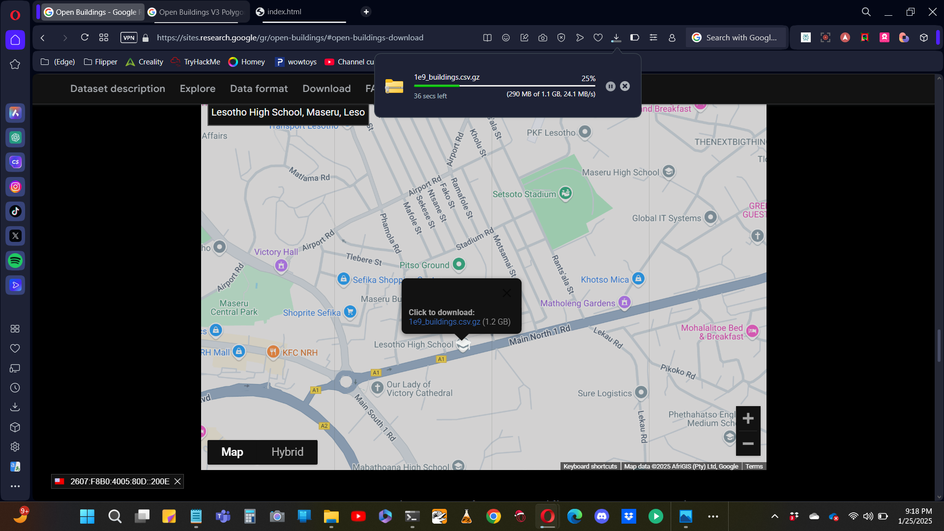The height and width of the screenshot is (531, 944).
Task: Pause the 1e9_buildings.csv.gz download
Action: coord(610,87)
